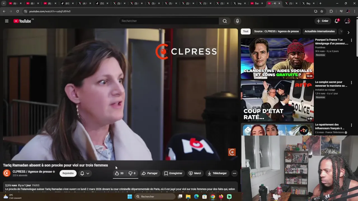Open Chrome extensions puzzle icon
Screen dimensions: 358x201
331,11
